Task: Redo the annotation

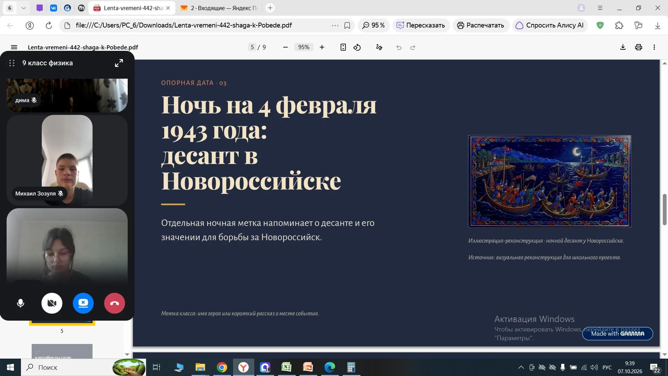Action: click(x=413, y=47)
